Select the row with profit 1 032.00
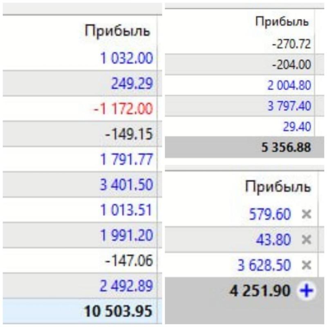Image resolution: width=327 pixels, height=327 pixels. pyautogui.click(x=82, y=58)
